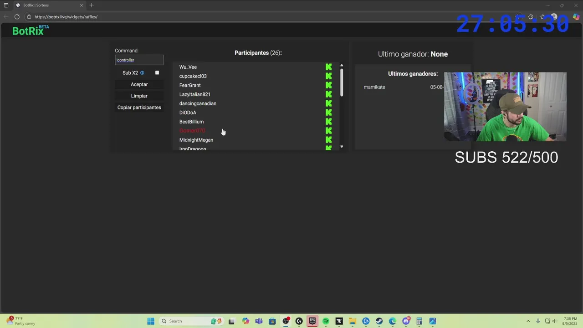The height and width of the screenshot is (328, 583).
Task: Select participant FearGrant
Action: click(x=190, y=85)
